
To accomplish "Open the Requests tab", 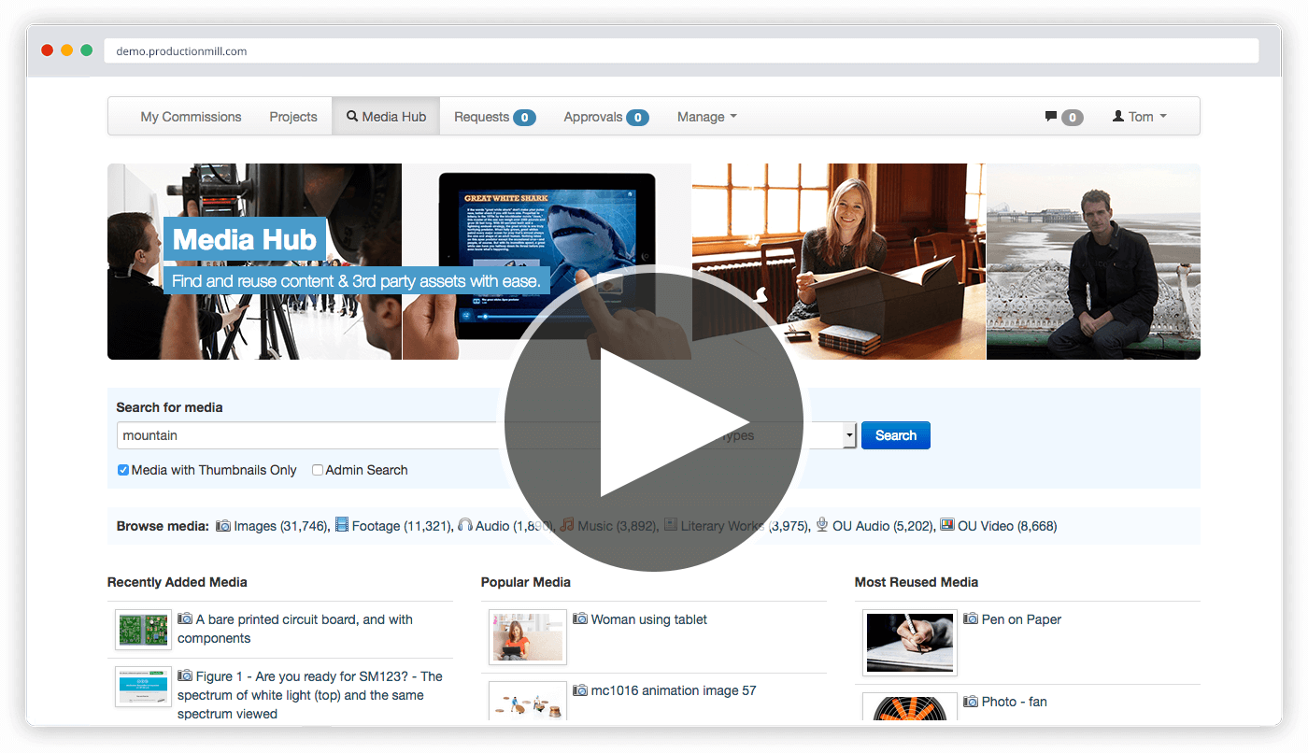I will [494, 117].
